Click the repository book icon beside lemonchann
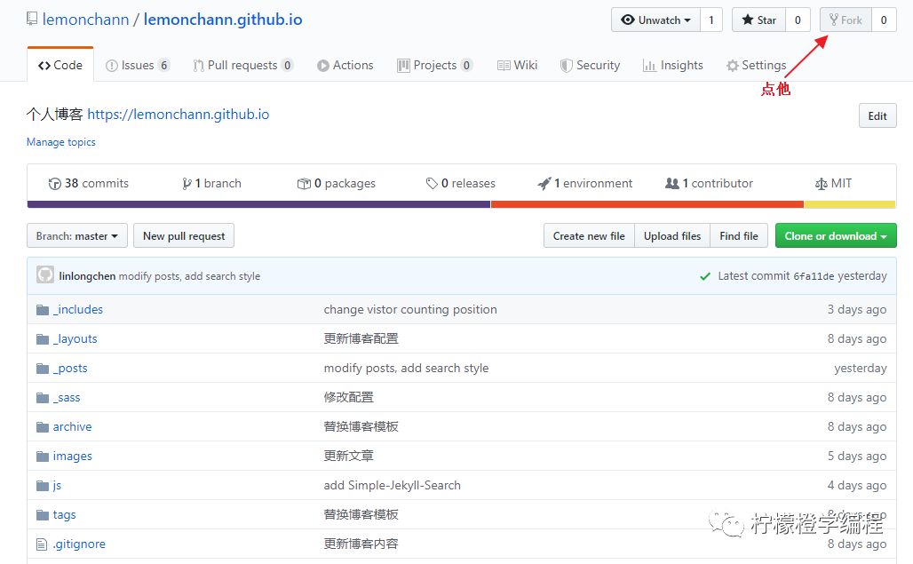Screen dimensions: 913x564 [x=31, y=19]
